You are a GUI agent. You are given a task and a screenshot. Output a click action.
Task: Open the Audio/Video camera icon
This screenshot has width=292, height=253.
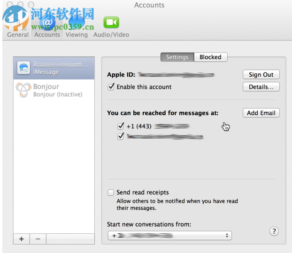[x=111, y=23]
